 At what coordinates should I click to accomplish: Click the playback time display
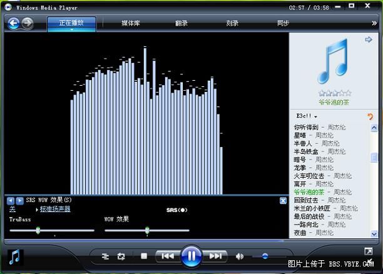click(309, 8)
